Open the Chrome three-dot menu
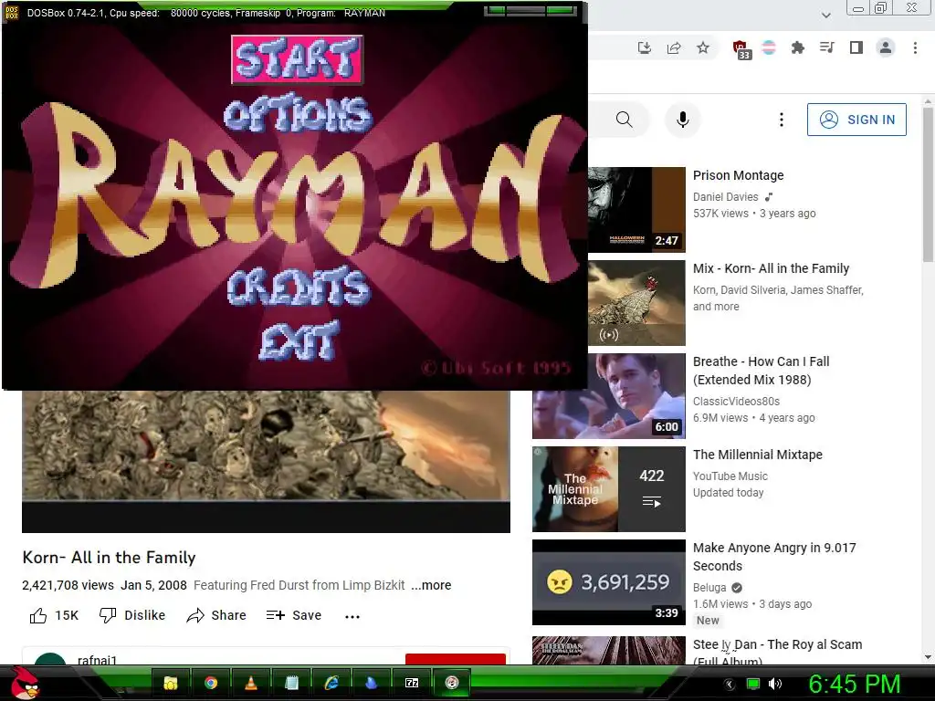935x701 pixels. pyautogui.click(x=915, y=47)
